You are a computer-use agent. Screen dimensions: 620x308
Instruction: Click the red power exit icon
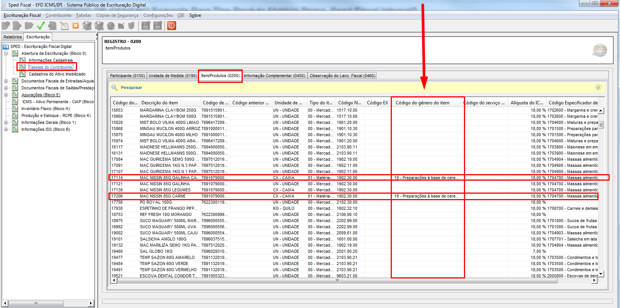[171, 26]
